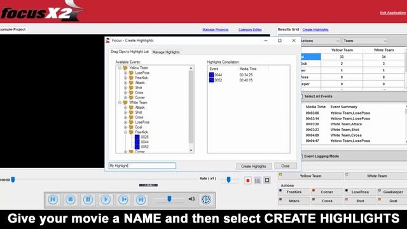This screenshot has width=407, height=229.
Task: Click Create Highlights button in dialog
Action: (x=254, y=166)
